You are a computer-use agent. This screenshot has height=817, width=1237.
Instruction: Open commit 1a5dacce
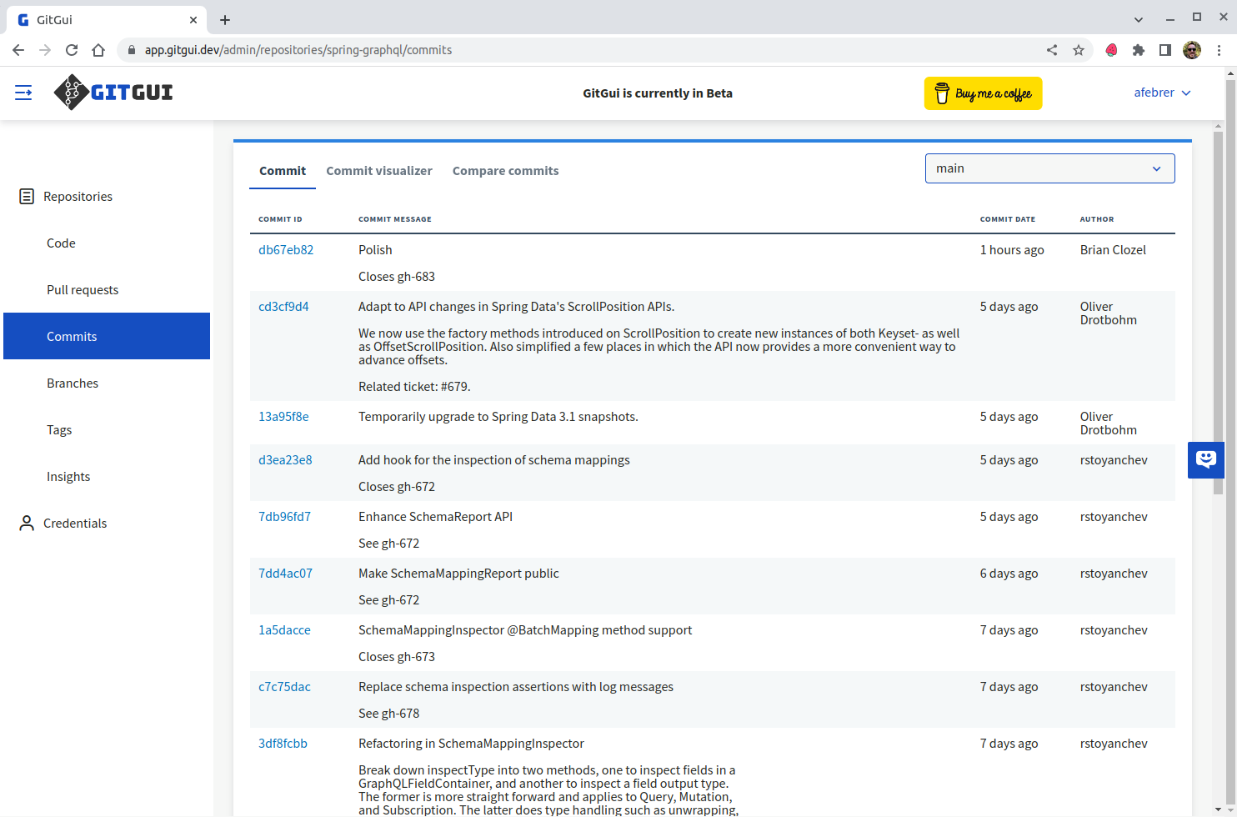[x=284, y=630]
